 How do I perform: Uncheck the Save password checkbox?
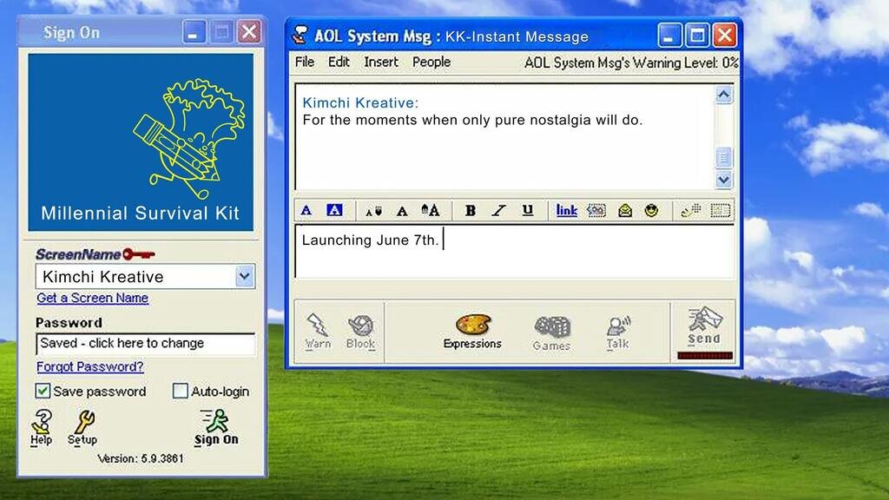pyautogui.click(x=43, y=391)
